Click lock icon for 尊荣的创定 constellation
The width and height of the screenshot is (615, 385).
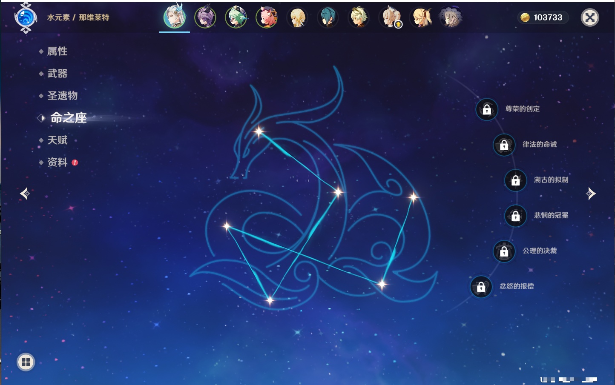[x=487, y=109]
